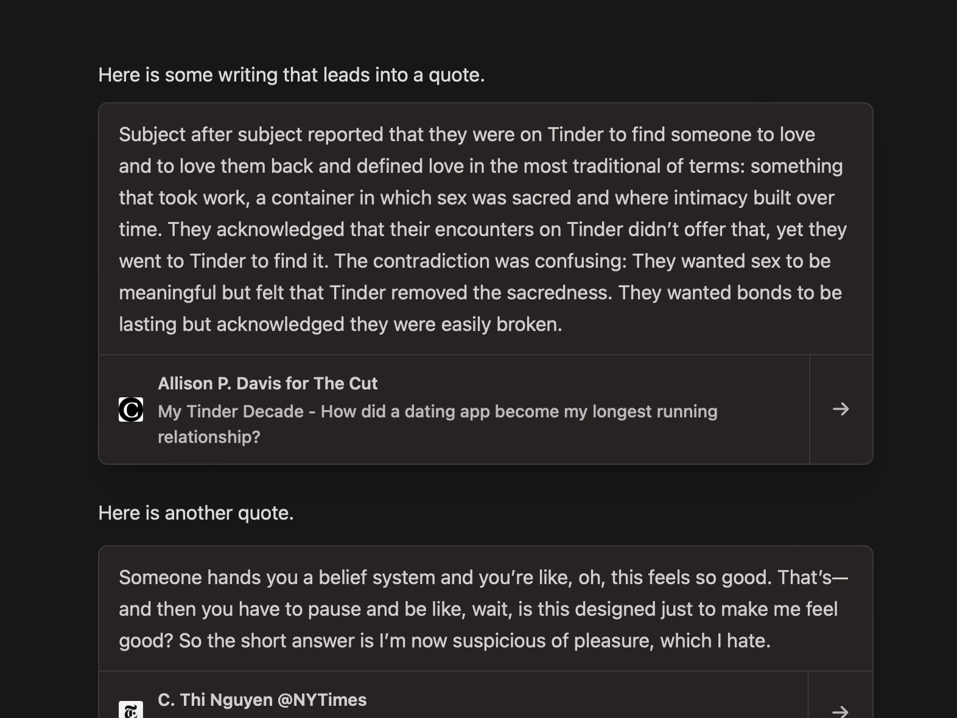Click "Here is some writing that leads" intro line
This screenshot has width=957, height=718.
[x=292, y=75]
